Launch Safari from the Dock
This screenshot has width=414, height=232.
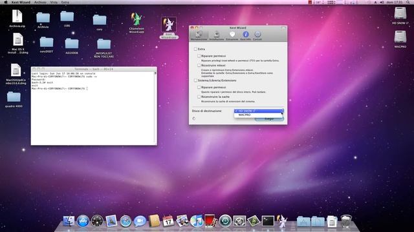point(125,221)
